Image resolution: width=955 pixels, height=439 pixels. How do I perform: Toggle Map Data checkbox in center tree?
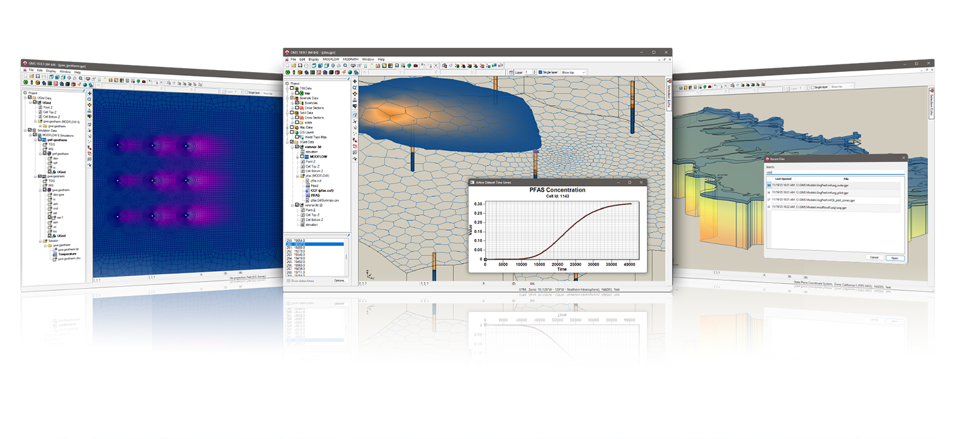coord(292,127)
